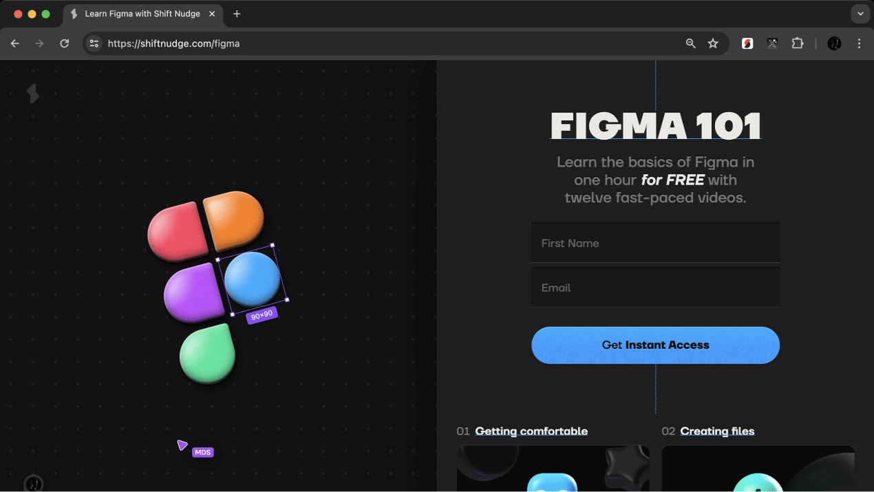This screenshot has width=874, height=492.
Task: Click the selected blue circle shape
Action: [253, 280]
